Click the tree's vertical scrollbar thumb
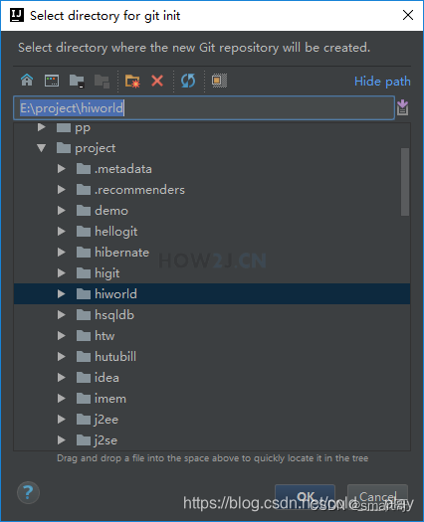 click(405, 182)
